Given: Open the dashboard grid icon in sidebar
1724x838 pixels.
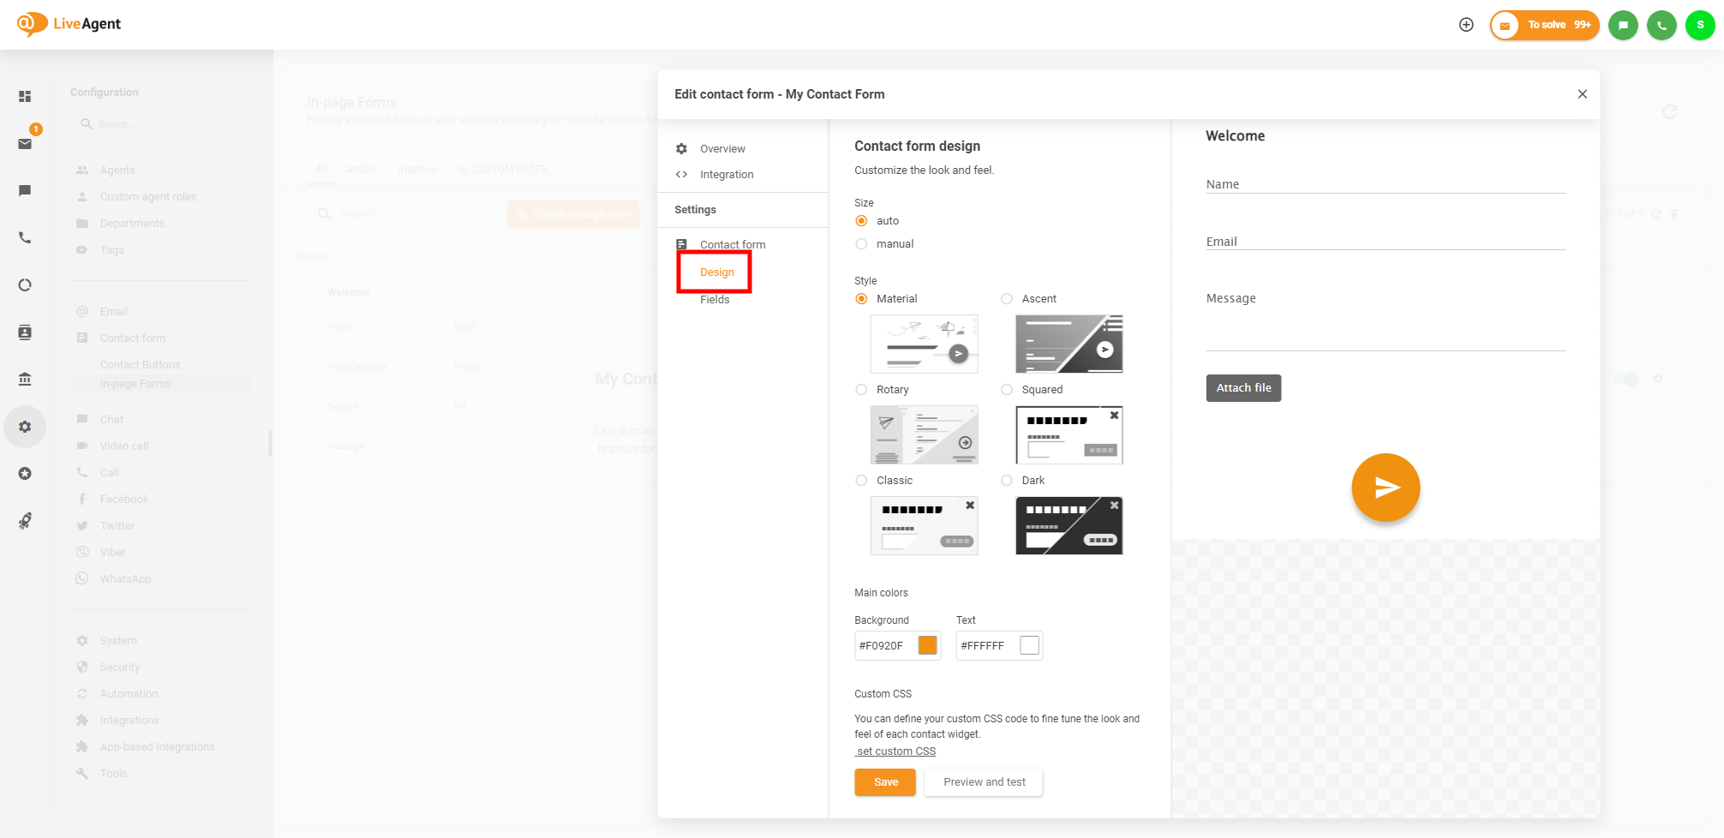Looking at the screenshot, I should pos(25,95).
